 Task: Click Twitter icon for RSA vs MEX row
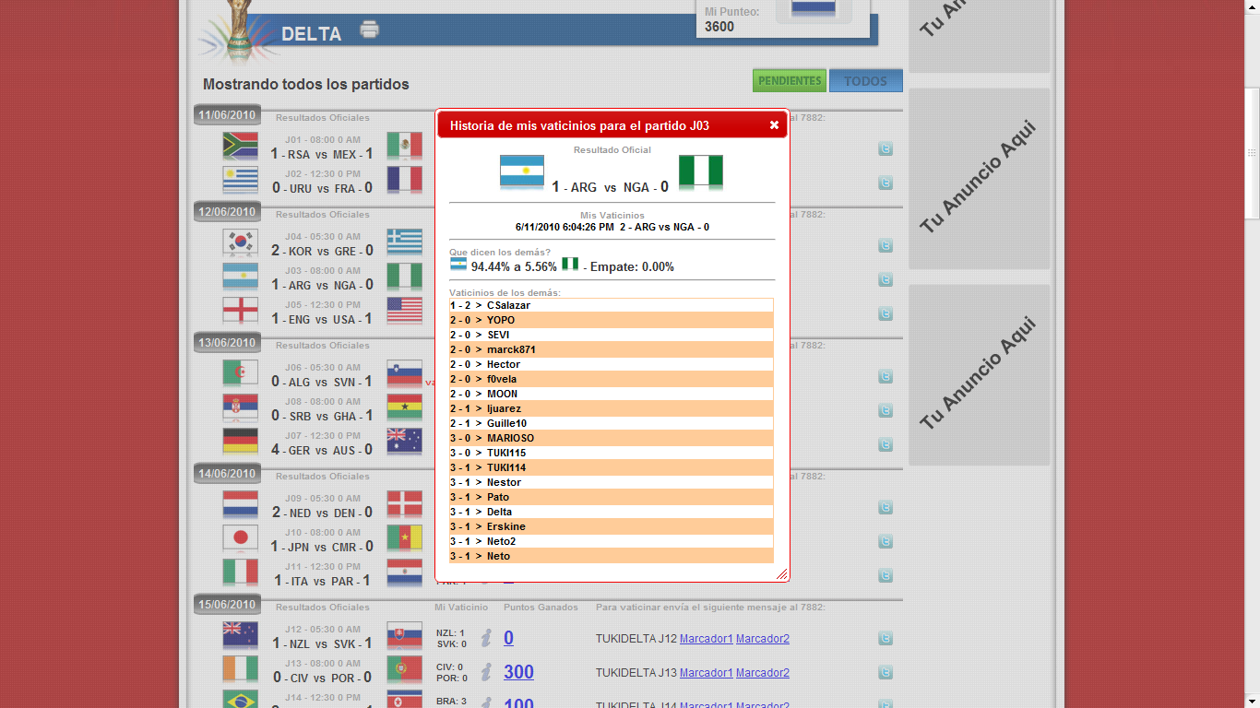coord(886,149)
